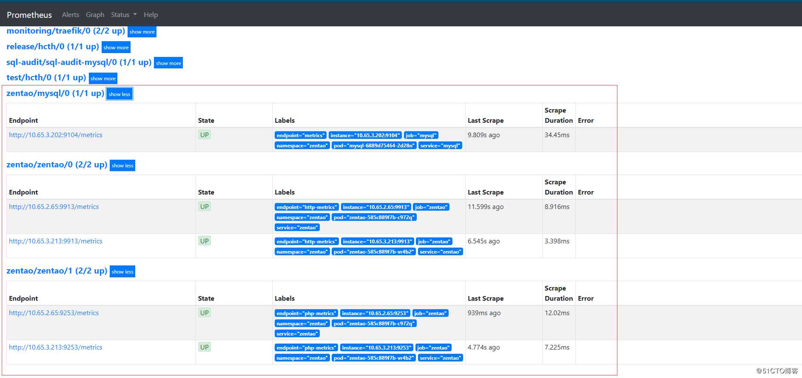Open endpoint http://10.65.3.213:9913/metrics

(x=56, y=241)
